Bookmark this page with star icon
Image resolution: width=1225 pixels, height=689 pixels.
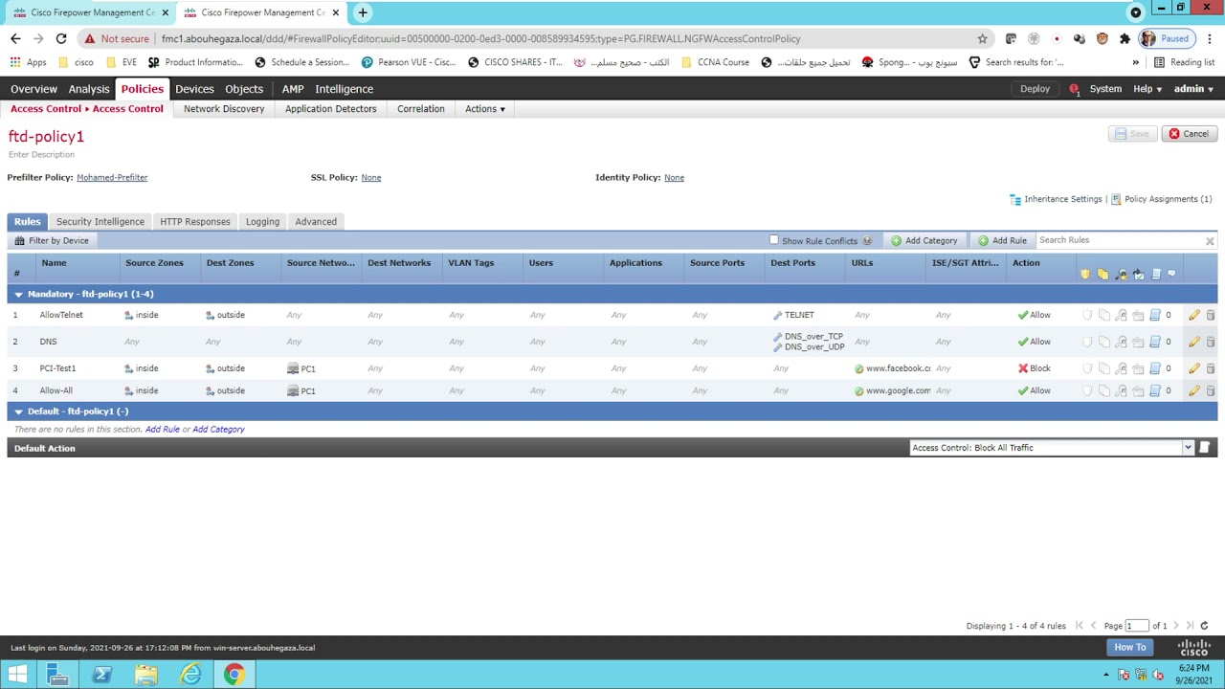pos(982,39)
